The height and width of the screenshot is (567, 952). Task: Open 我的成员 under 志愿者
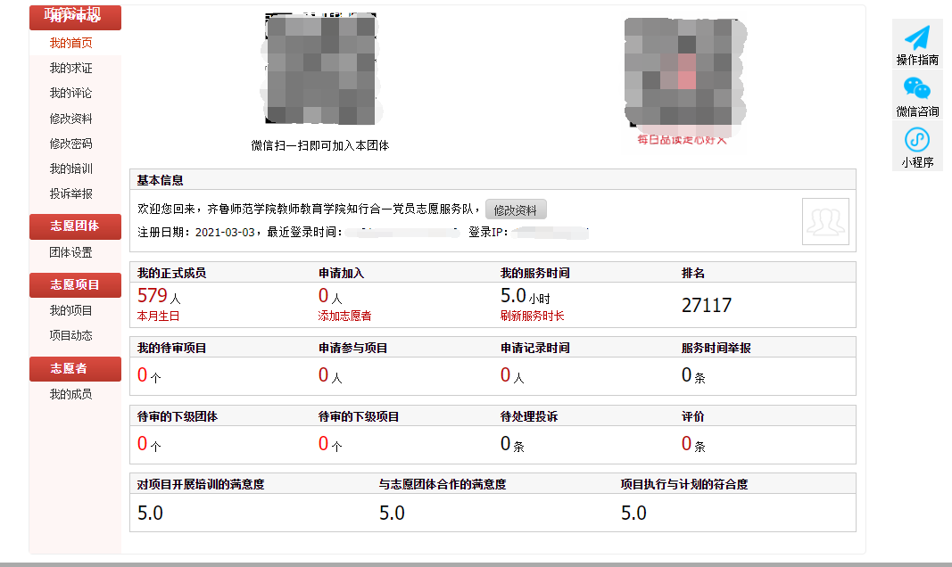(70, 394)
